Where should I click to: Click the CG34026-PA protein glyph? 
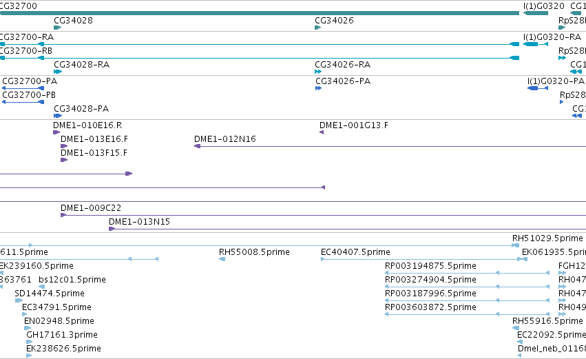pos(318,88)
